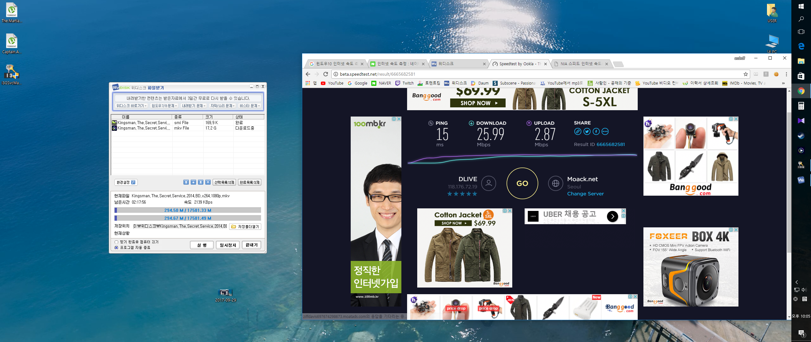Switch to NIA 스피드 인터넷 속도 tab
811x342 pixels.
(580, 64)
